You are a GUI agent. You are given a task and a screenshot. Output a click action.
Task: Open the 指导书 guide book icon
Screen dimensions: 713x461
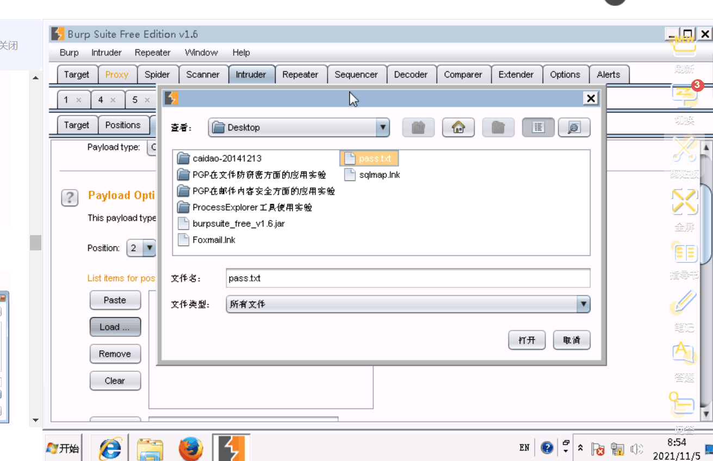685,252
